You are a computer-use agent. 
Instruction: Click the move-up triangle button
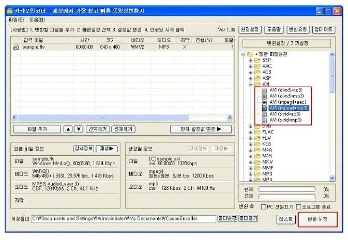tap(68, 129)
